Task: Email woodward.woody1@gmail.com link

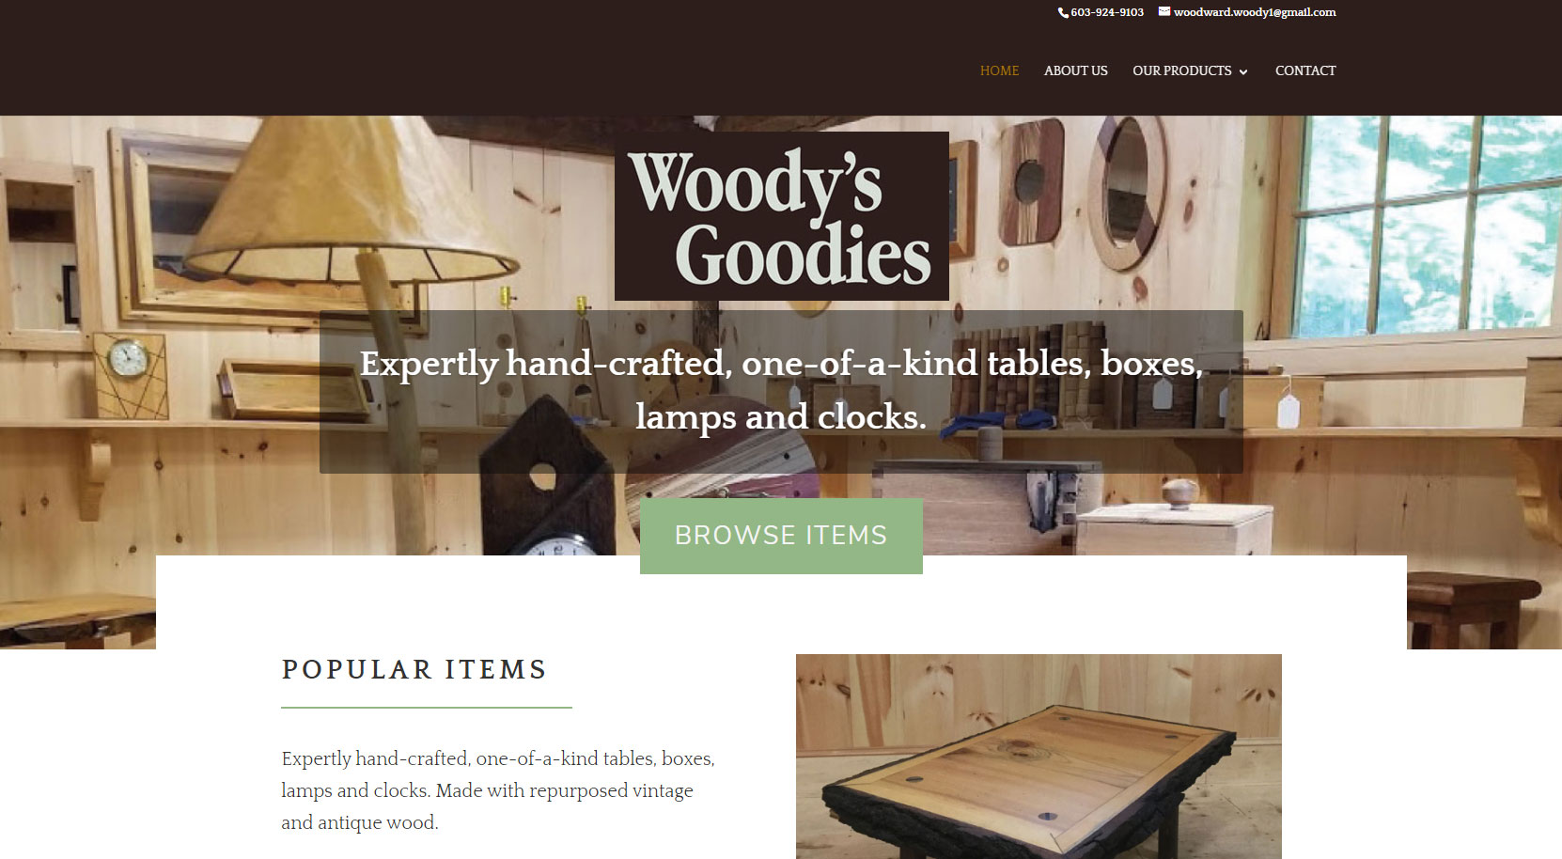Action: point(1255,12)
